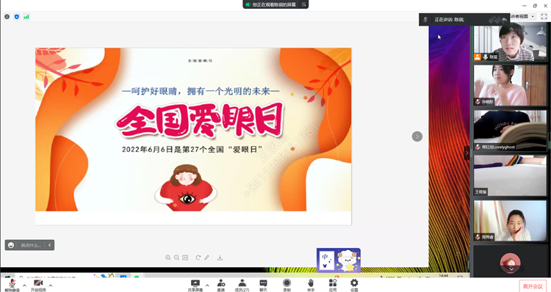Reset document to 1:1 actual size
551x292 pixels.
[185, 258]
